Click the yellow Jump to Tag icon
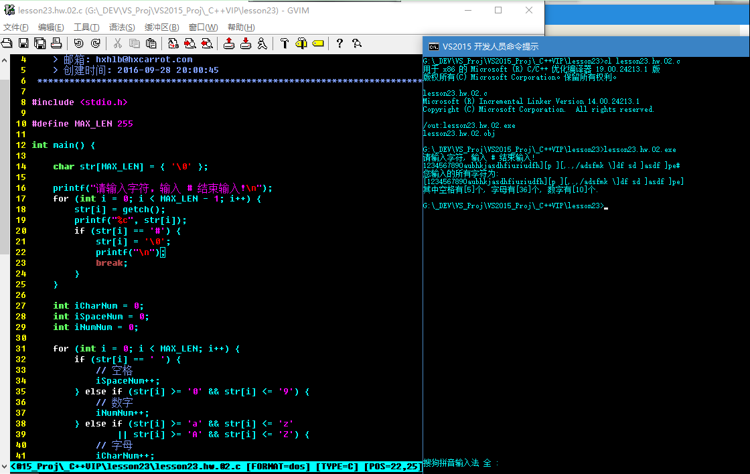 tap(317, 44)
